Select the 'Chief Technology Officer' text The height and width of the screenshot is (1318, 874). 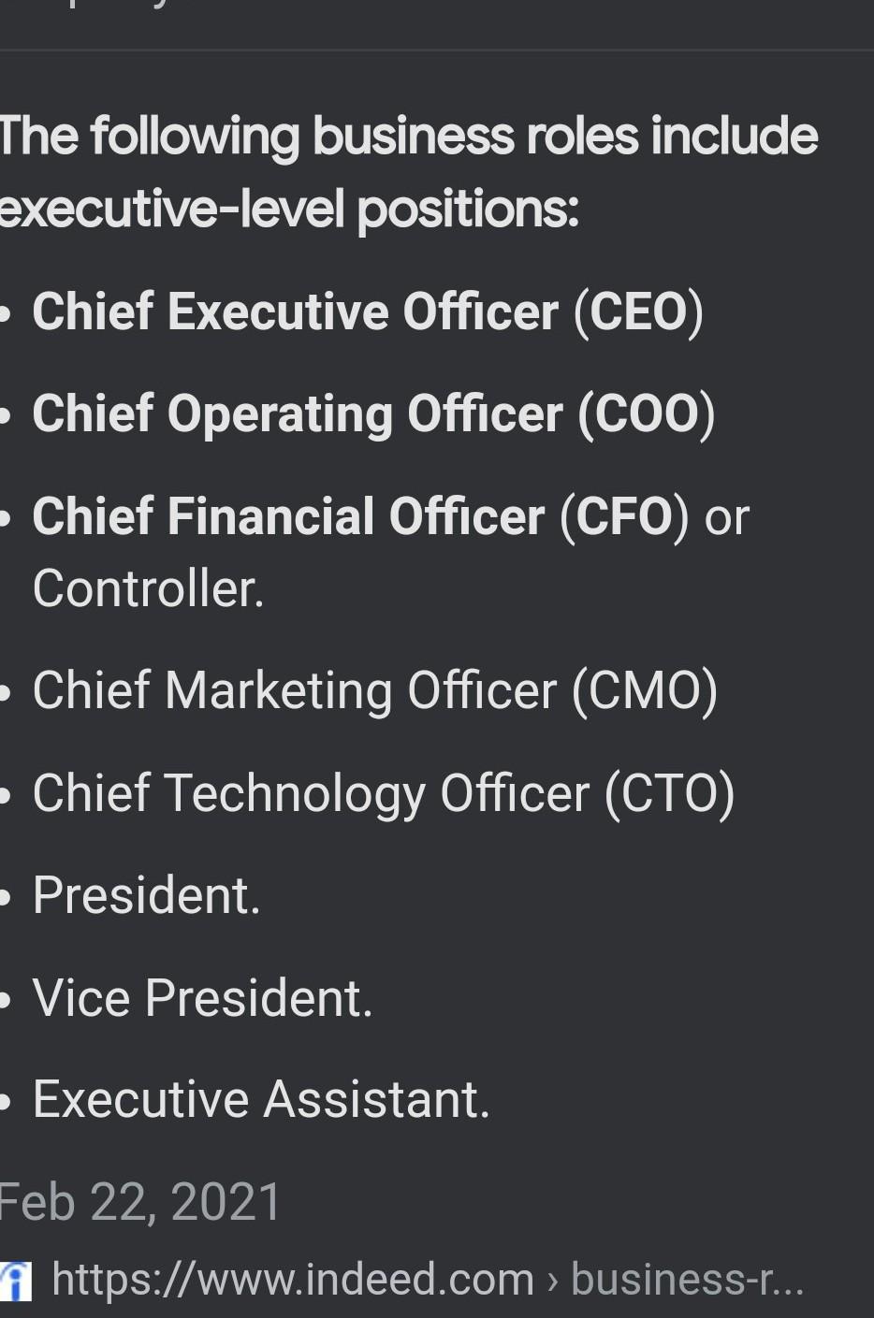(x=311, y=793)
